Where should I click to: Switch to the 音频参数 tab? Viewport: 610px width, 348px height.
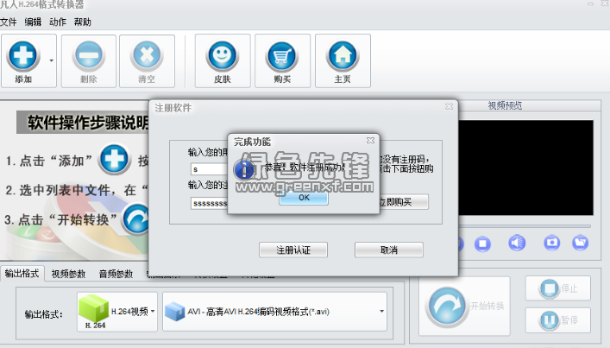coord(116,274)
